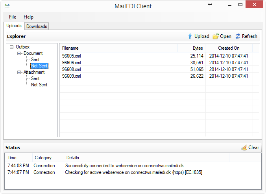Click the Clear eraser icon

pyautogui.click(x=244, y=147)
